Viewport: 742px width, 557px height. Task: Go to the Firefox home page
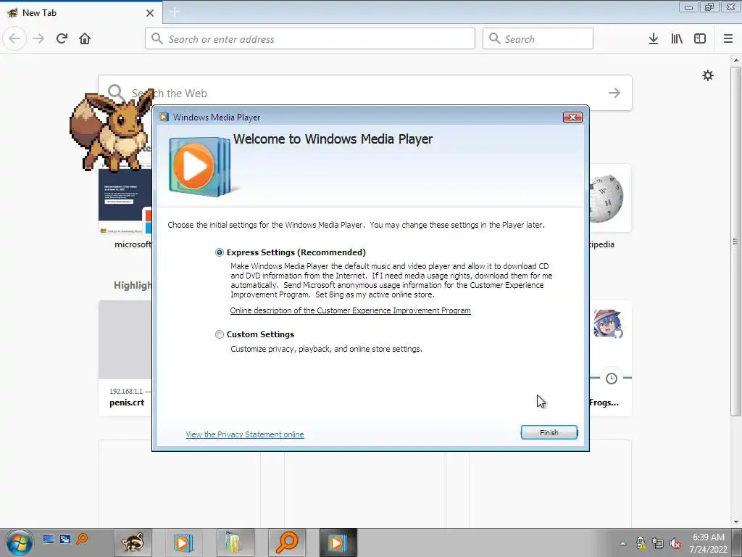click(x=85, y=38)
